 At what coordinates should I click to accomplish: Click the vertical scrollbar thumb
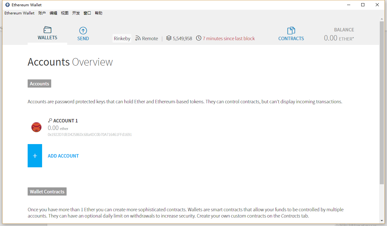(382, 103)
